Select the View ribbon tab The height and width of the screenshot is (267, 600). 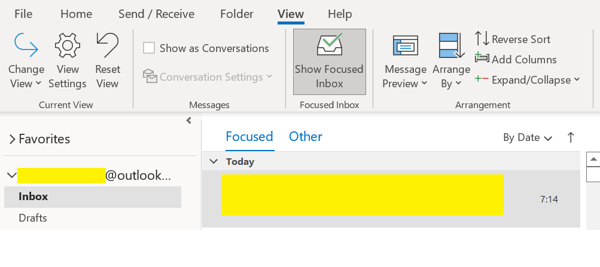tap(291, 14)
